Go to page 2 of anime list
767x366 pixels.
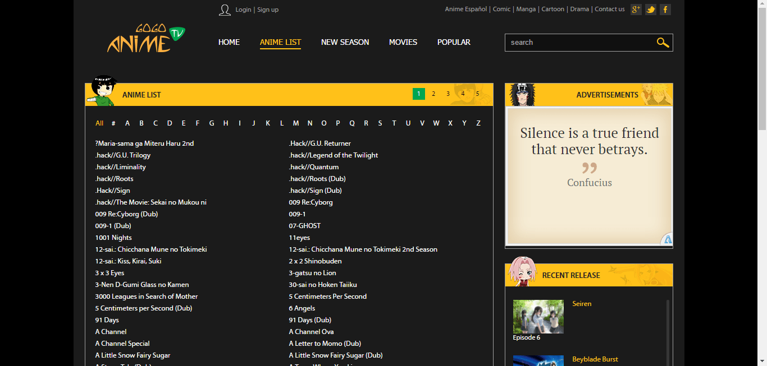click(x=433, y=94)
